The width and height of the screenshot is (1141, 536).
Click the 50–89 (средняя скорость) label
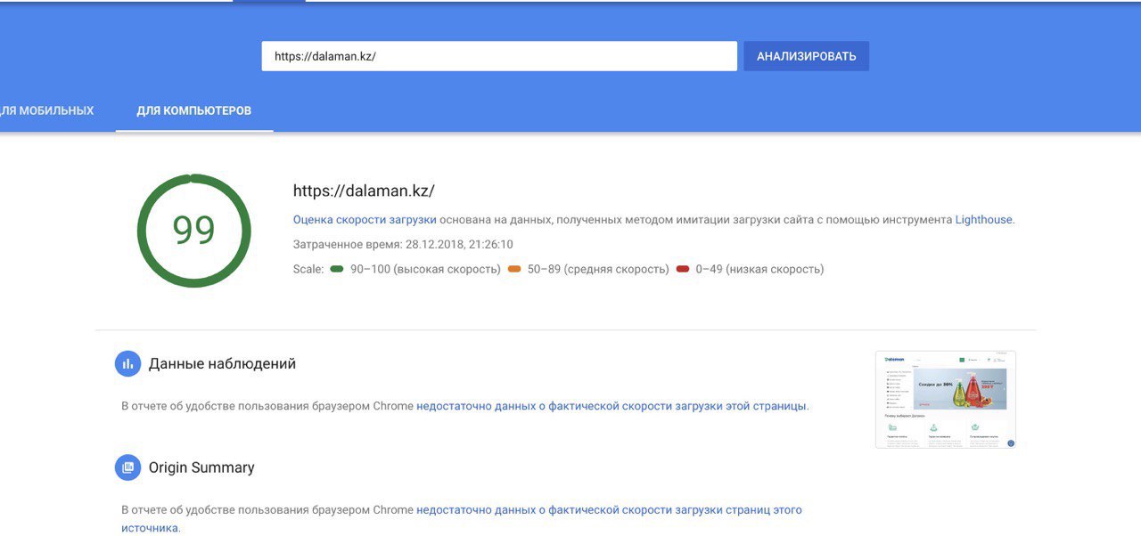click(598, 269)
